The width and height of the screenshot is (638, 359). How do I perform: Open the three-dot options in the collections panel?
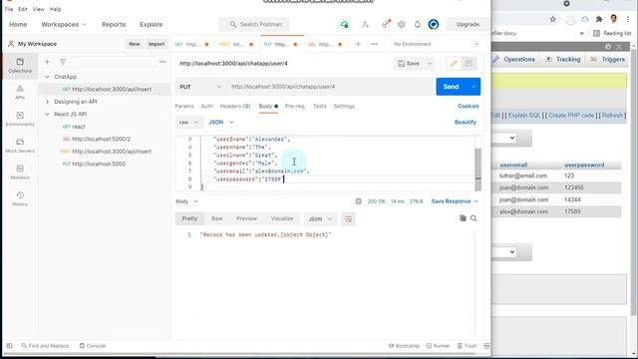tap(162, 62)
